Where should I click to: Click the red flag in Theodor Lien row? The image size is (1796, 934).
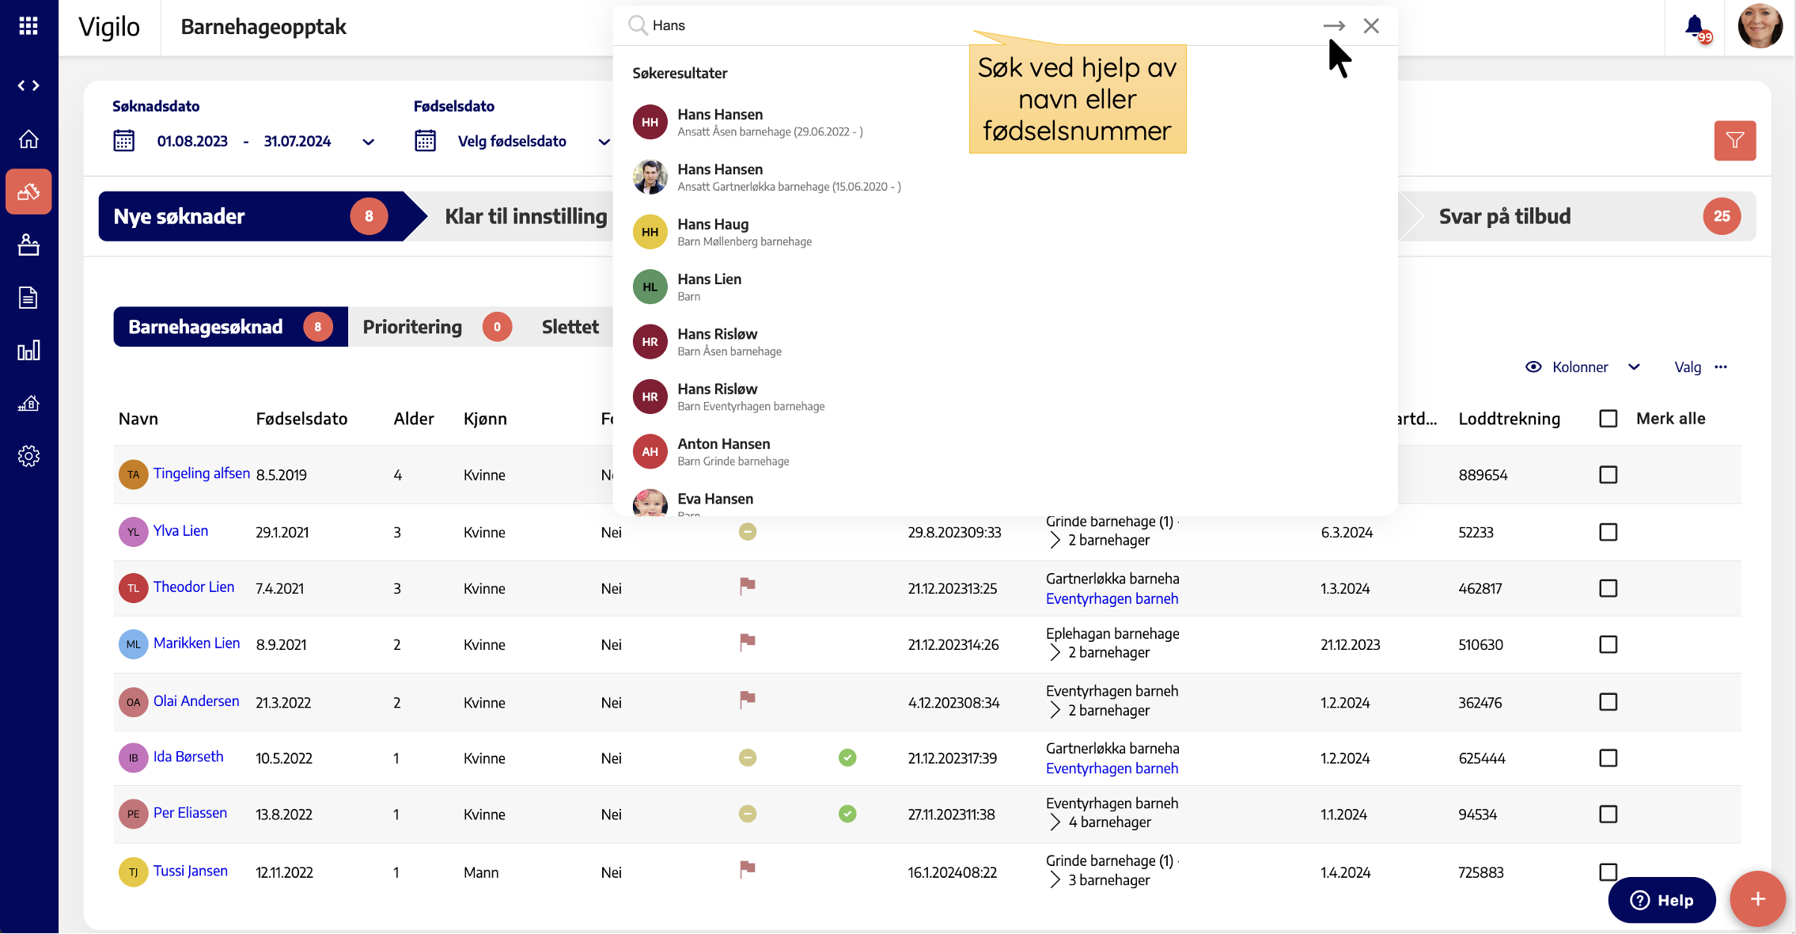click(747, 587)
